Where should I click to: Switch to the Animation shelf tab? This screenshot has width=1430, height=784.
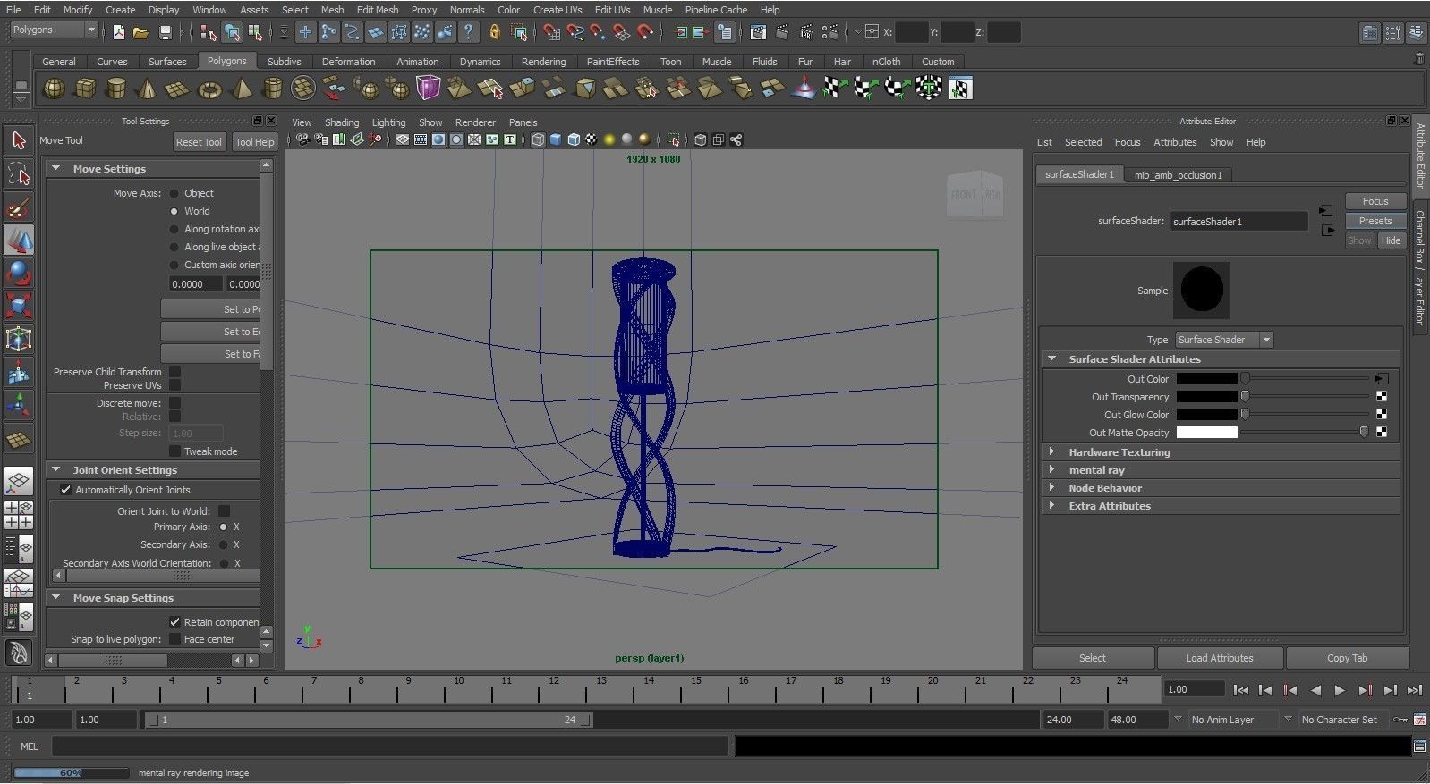click(418, 62)
